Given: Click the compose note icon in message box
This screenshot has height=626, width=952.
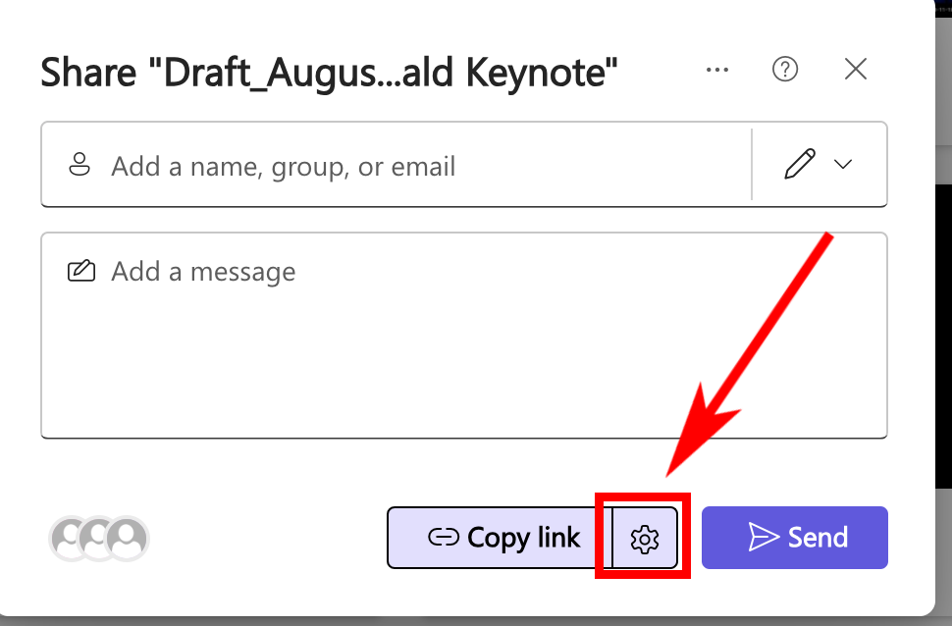Looking at the screenshot, I should [x=80, y=271].
